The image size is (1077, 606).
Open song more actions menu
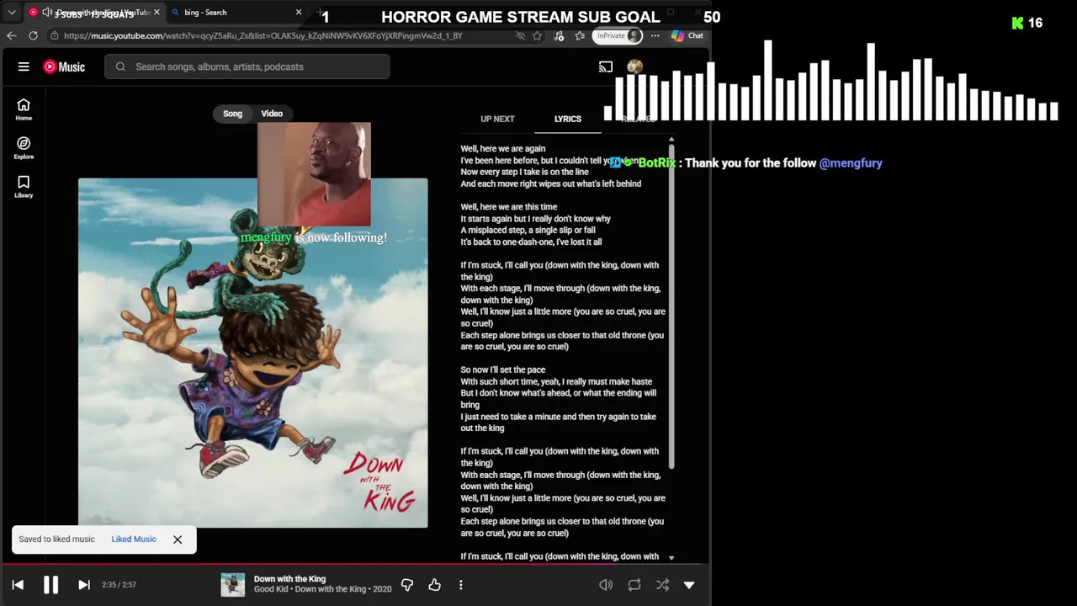(461, 585)
